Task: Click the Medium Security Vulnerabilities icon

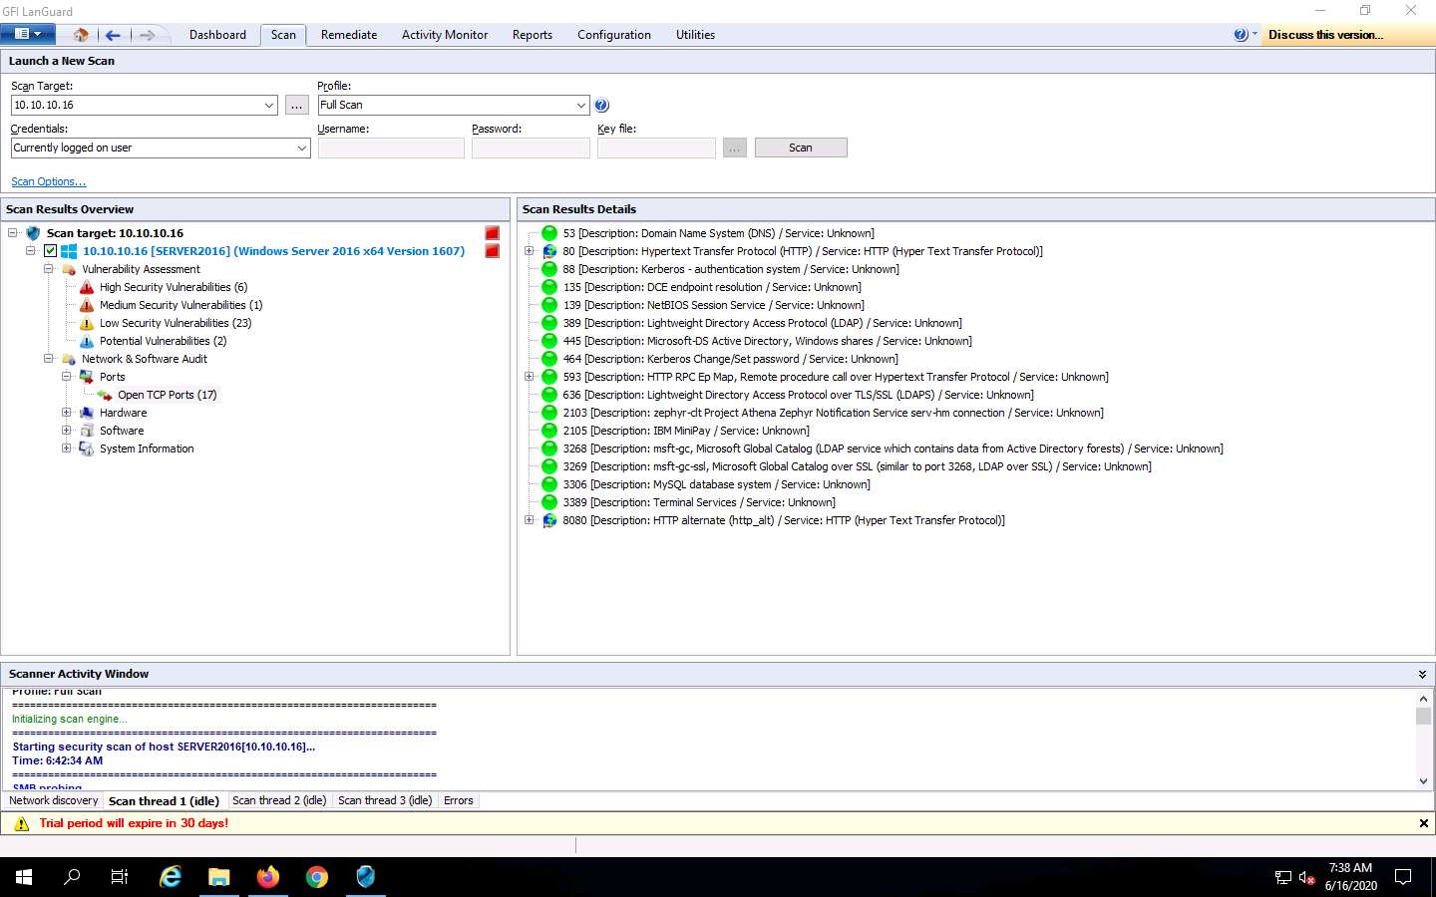Action: pos(87,305)
